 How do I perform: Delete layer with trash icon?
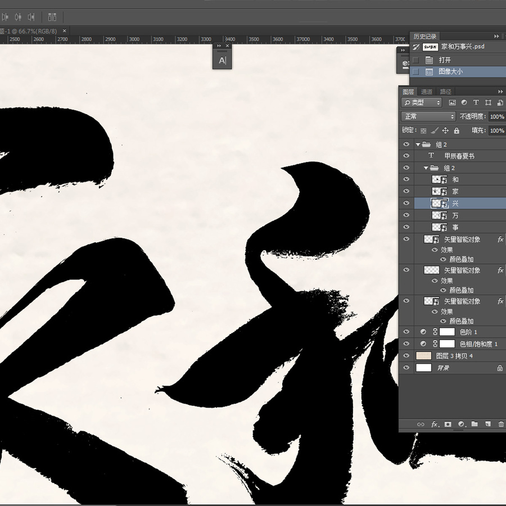tap(501, 424)
